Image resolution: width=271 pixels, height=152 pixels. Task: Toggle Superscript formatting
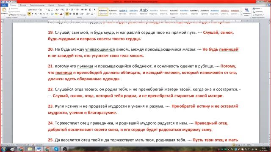coord(47,14)
